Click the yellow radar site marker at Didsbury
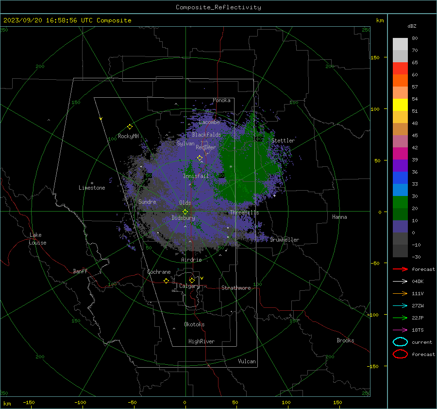Image resolution: width=437 pixels, height=409 pixels. (185, 212)
